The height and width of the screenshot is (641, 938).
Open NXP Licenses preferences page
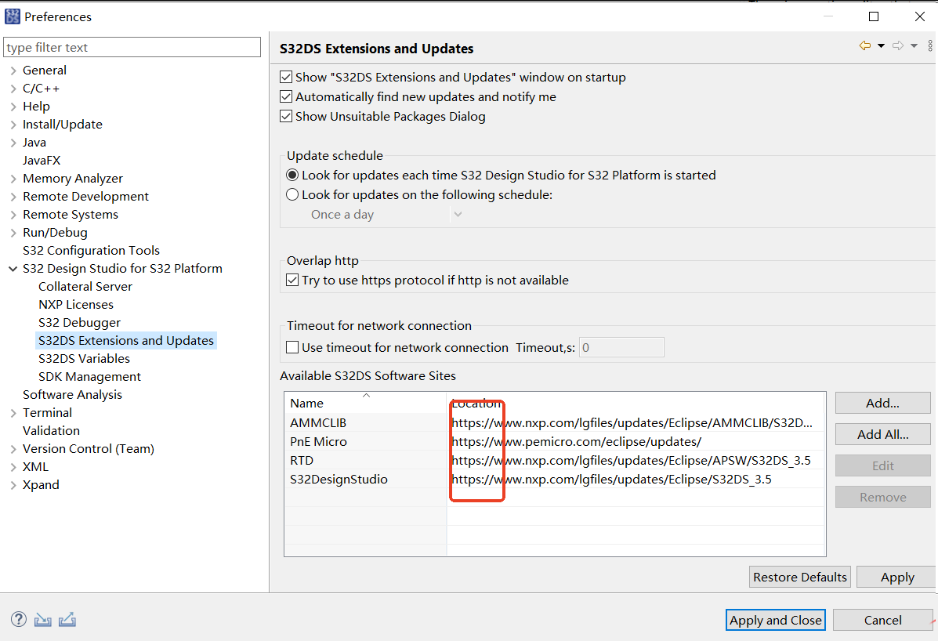(76, 304)
